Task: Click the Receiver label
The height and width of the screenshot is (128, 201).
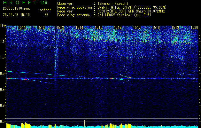Action: click(x=65, y=11)
